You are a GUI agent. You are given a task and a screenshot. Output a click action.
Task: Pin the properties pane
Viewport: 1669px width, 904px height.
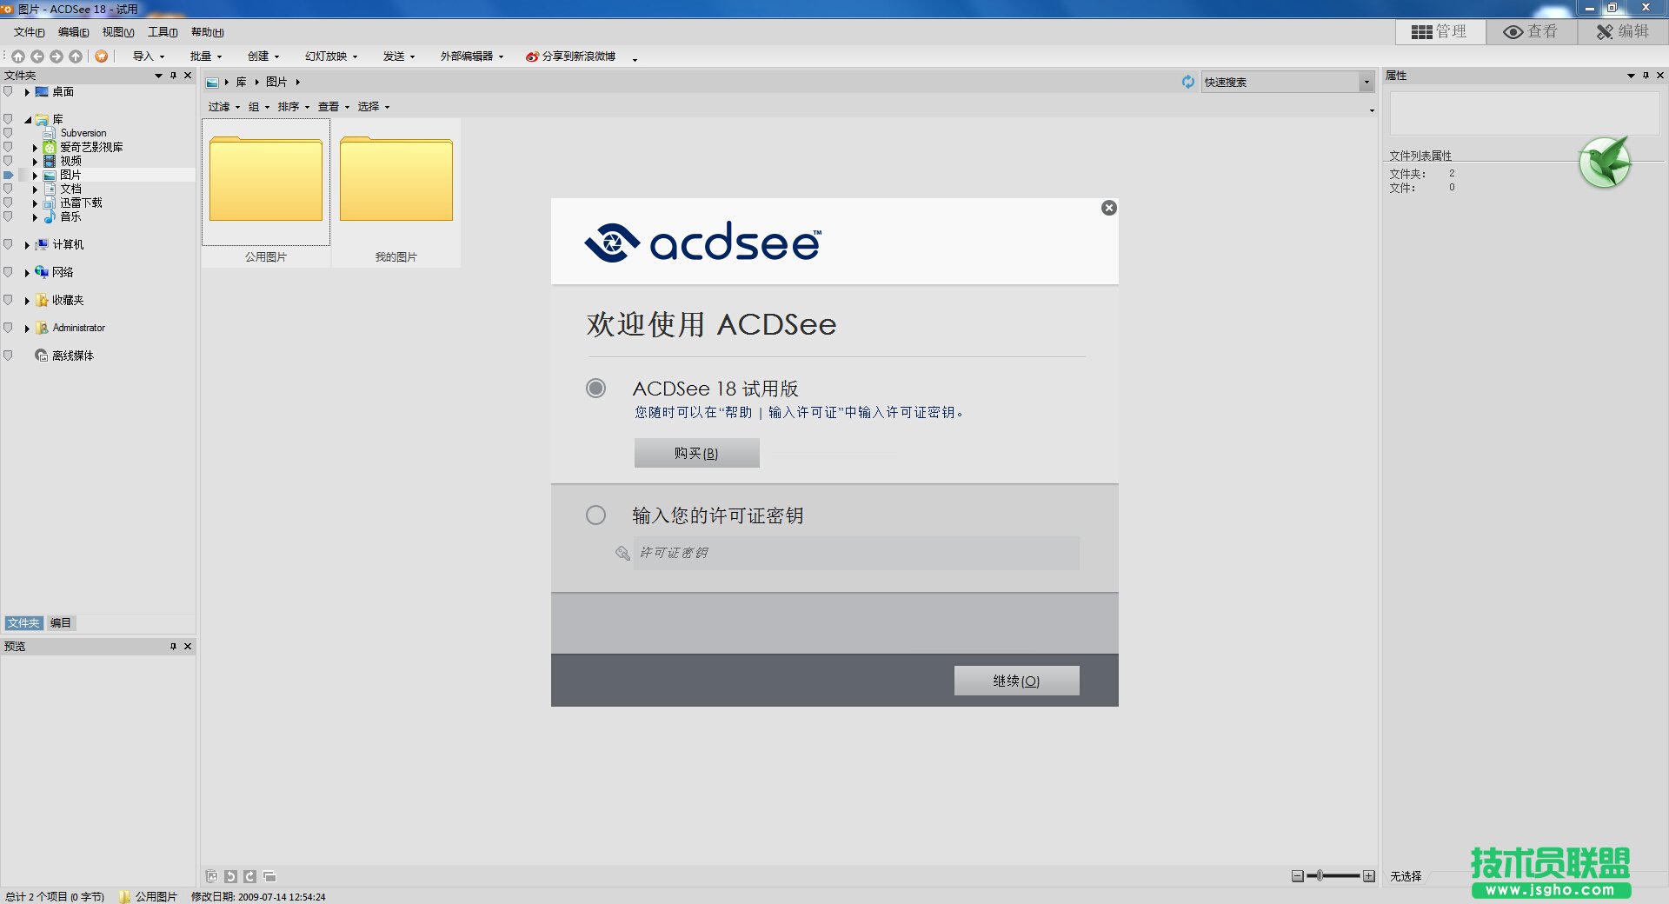click(x=1646, y=76)
